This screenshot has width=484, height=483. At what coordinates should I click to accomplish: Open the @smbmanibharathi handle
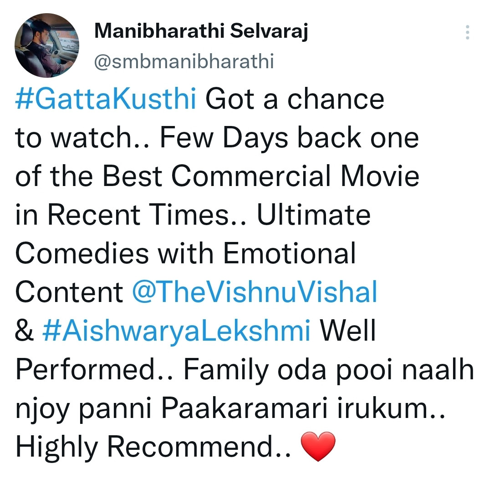[183, 61]
